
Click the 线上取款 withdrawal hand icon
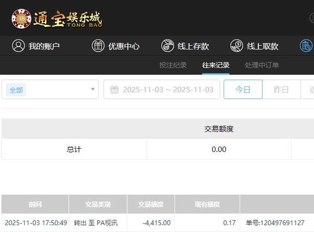tap(237, 46)
